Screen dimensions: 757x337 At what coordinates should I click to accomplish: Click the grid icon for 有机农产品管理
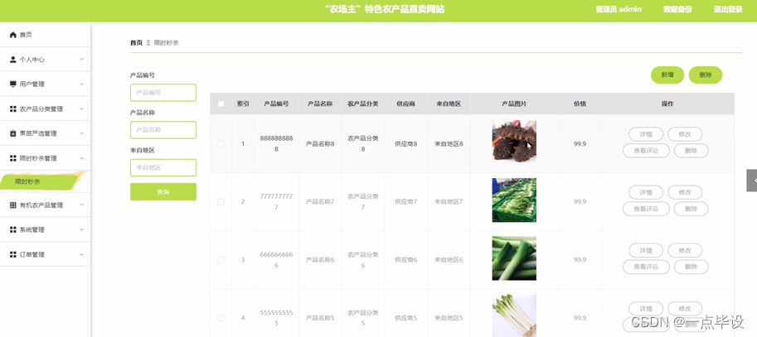tap(13, 205)
